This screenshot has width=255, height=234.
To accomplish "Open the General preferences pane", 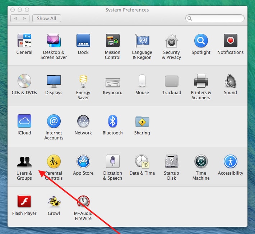I will (x=24, y=40).
